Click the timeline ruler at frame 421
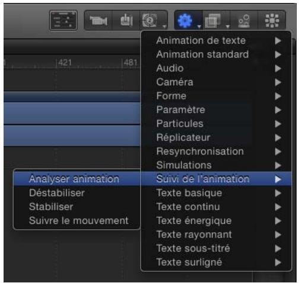 [x=65, y=63]
